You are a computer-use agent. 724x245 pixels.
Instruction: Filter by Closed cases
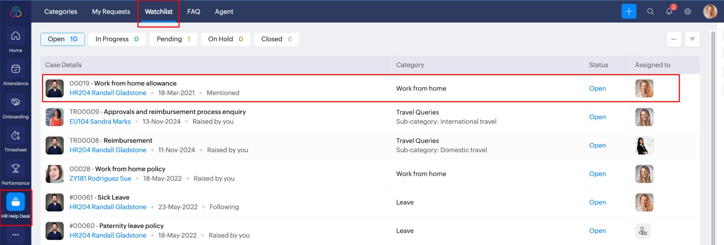click(276, 39)
